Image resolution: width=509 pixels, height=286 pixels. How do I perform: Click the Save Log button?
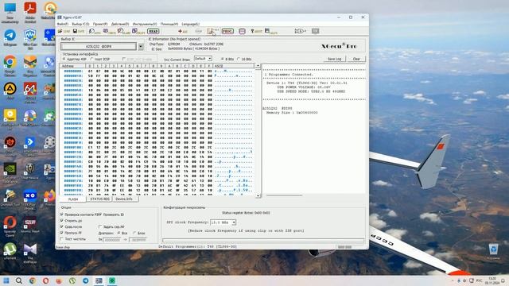pos(334,59)
